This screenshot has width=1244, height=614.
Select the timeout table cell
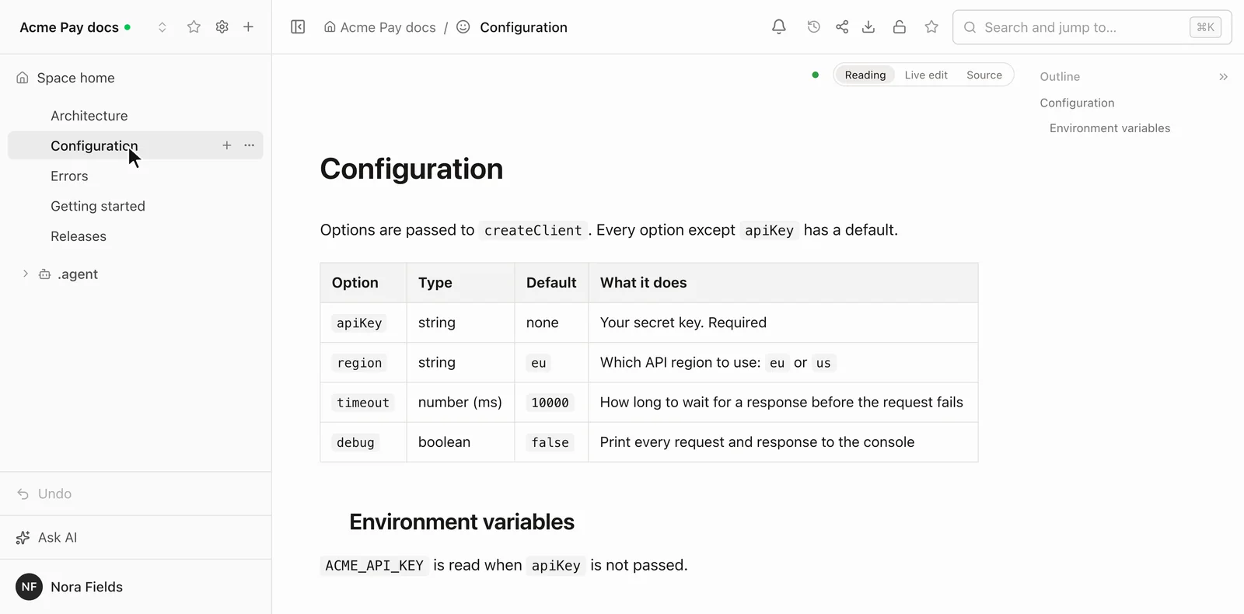point(363,403)
